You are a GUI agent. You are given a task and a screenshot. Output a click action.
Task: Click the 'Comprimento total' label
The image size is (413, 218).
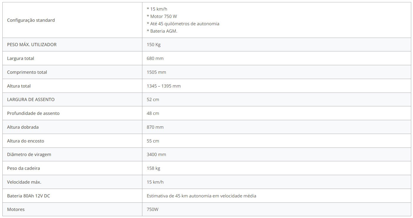(x=27, y=72)
